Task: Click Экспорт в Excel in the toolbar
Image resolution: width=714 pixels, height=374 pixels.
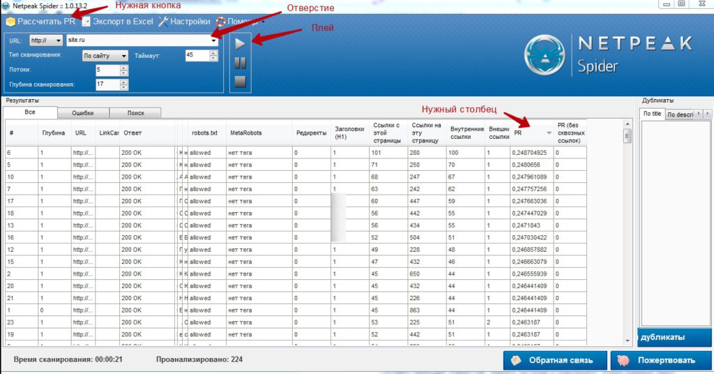Action: (x=117, y=22)
